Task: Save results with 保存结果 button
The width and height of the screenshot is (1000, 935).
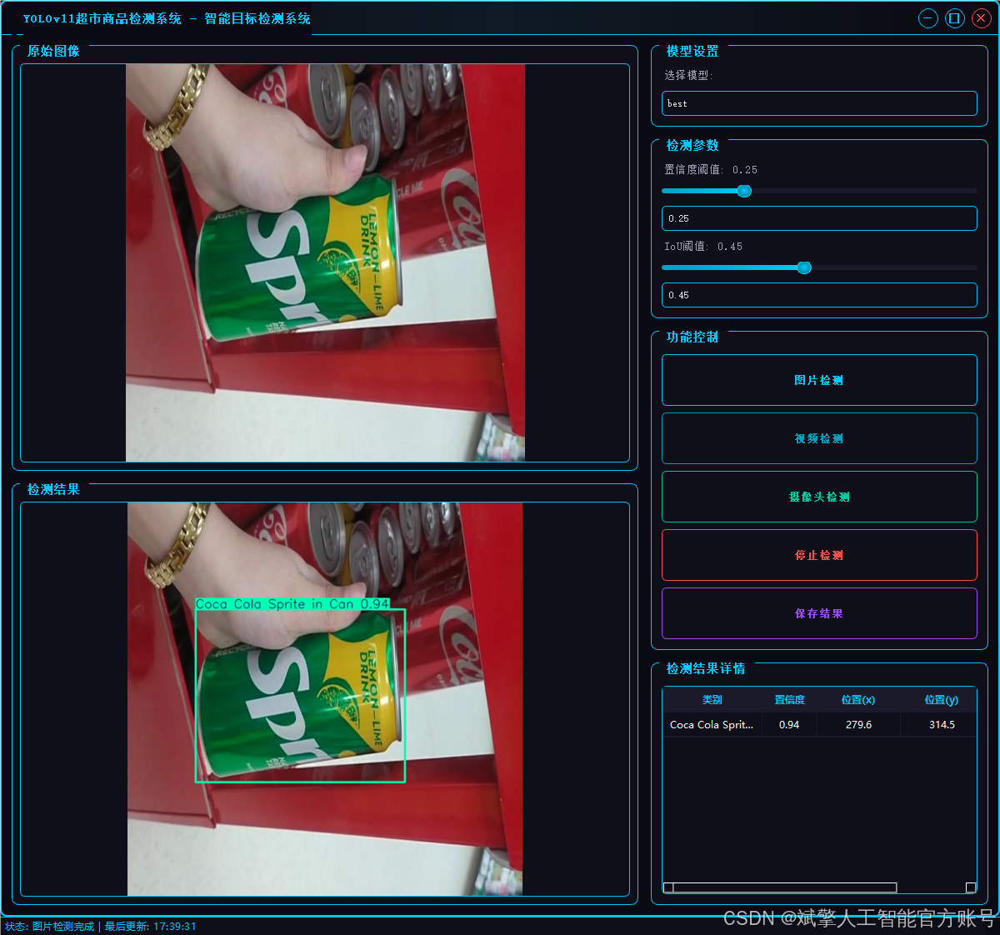Action: pos(819,613)
